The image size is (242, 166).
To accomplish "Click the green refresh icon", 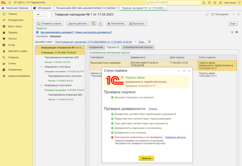I will tap(100, 24).
